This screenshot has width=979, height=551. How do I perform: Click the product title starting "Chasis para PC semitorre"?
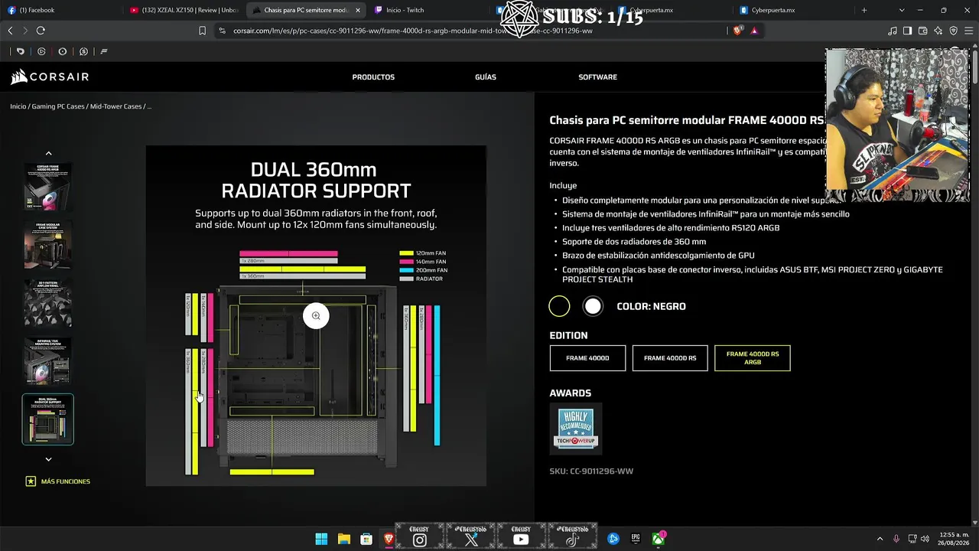(687, 120)
